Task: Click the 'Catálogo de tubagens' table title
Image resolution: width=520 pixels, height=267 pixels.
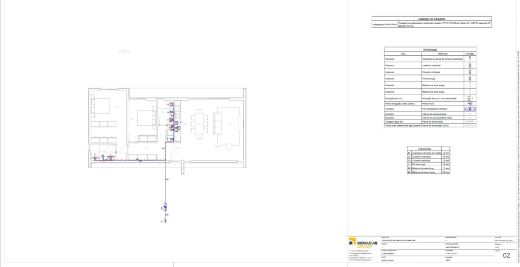Action: pos(432,19)
